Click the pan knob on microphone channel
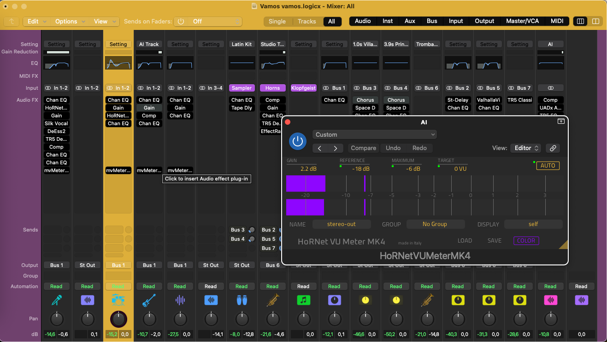607x342 pixels. click(57, 319)
